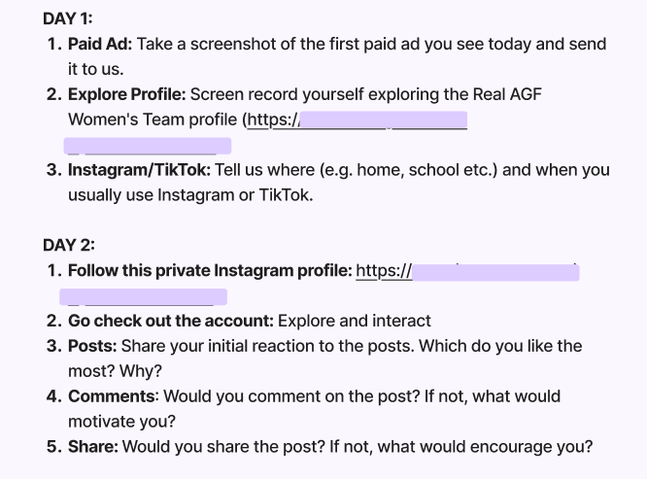This screenshot has height=479, width=647.
Task: Click the bold Comments label
Action: tap(112, 396)
